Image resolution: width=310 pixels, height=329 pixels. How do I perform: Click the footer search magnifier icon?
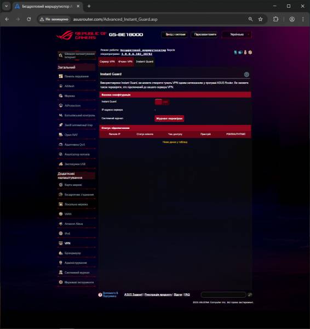click(250, 295)
